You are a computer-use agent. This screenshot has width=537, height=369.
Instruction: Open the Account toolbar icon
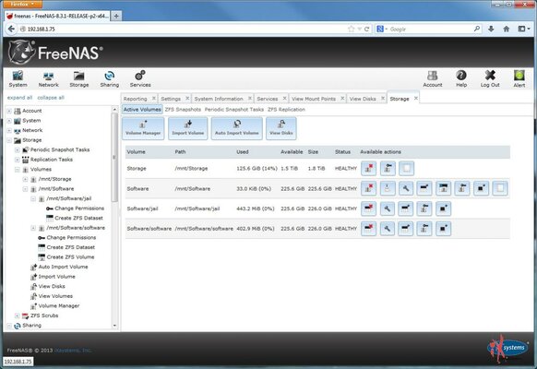click(x=433, y=79)
